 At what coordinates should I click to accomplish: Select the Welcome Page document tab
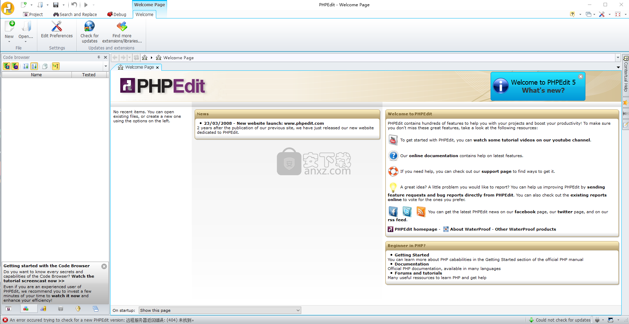coord(139,67)
